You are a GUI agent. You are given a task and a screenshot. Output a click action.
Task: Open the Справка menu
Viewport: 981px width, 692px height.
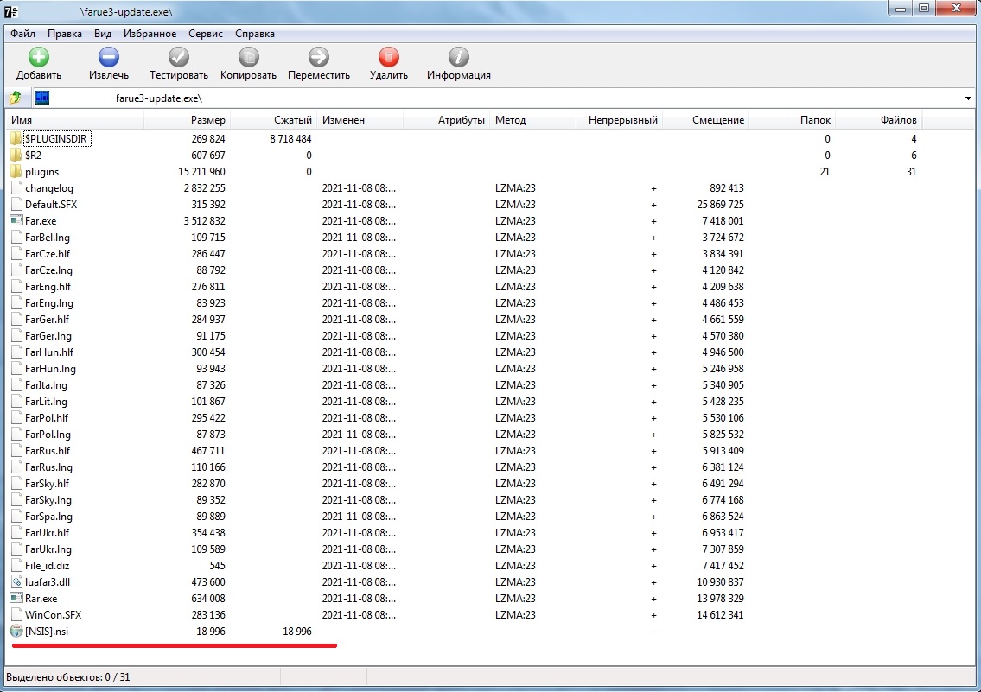pos(255,34)
